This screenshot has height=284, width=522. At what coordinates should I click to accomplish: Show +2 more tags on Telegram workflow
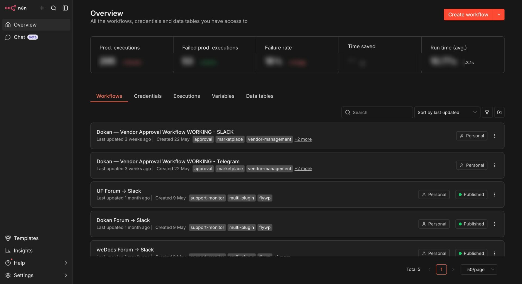tap(303, 169)
